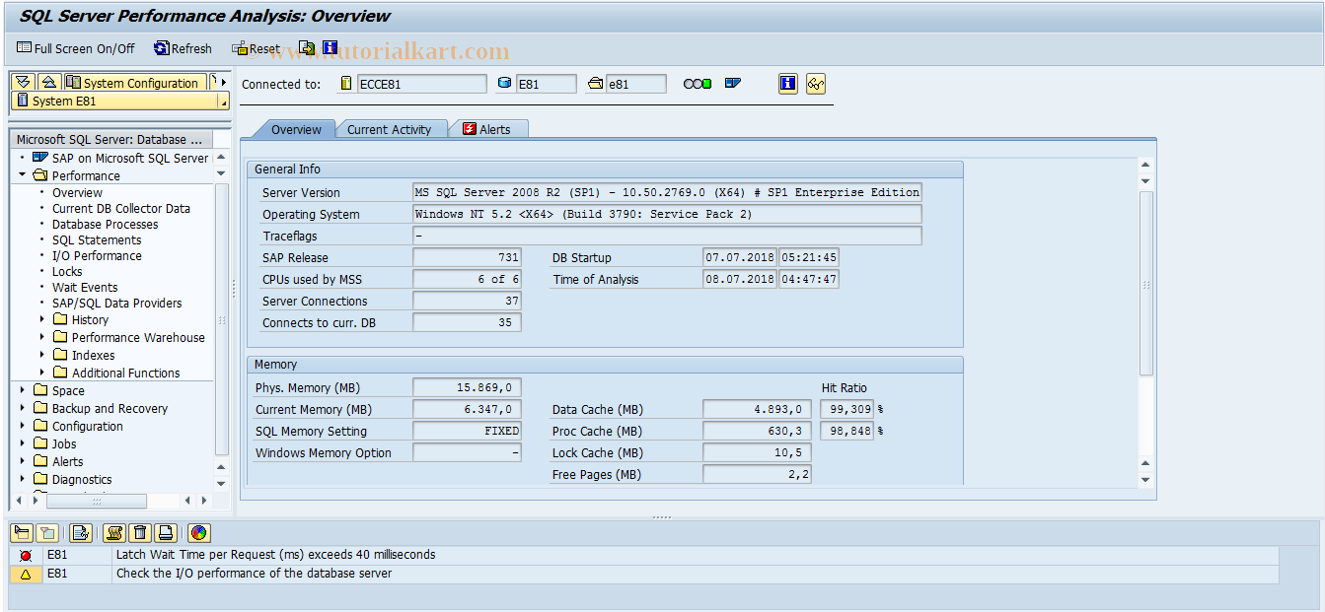
Task: Click the double-arrow down icon above System E81
Action: [x=24, y=82]
